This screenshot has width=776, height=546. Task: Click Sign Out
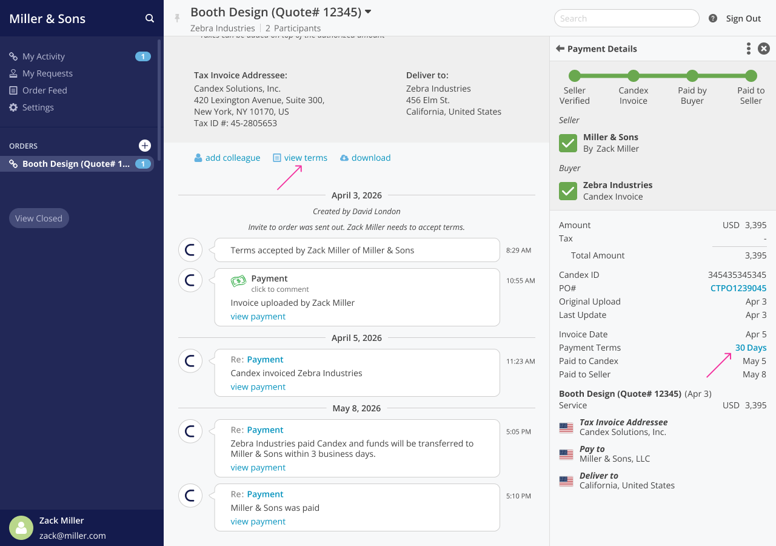(743, 18)
